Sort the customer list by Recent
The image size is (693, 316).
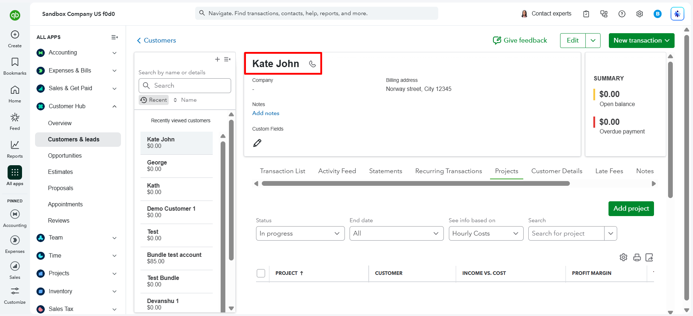[154, 100]
